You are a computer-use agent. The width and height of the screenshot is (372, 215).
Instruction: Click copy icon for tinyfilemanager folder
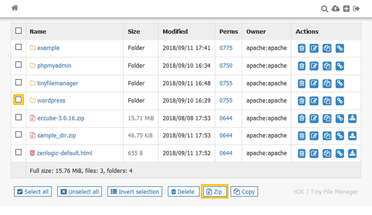pos(327,84)
